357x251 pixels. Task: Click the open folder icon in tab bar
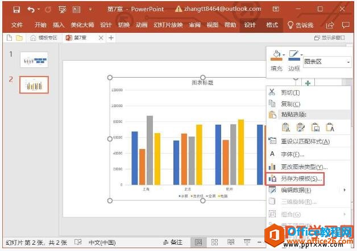(x=19, y=37)
